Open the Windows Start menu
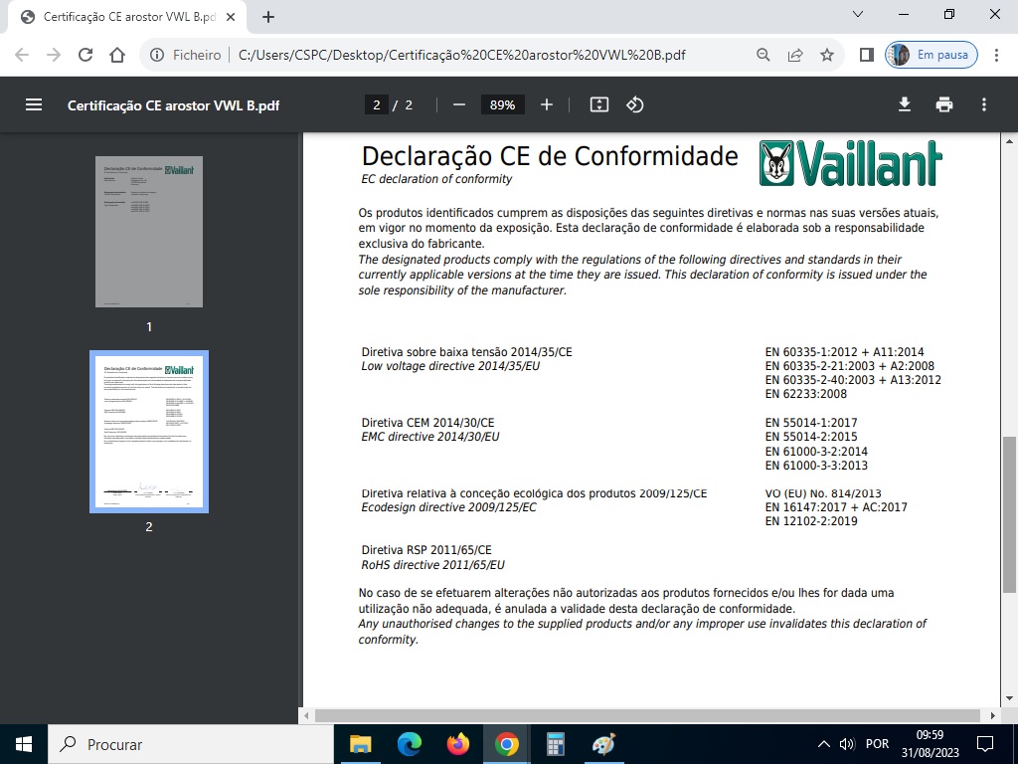 click(24, 744)
